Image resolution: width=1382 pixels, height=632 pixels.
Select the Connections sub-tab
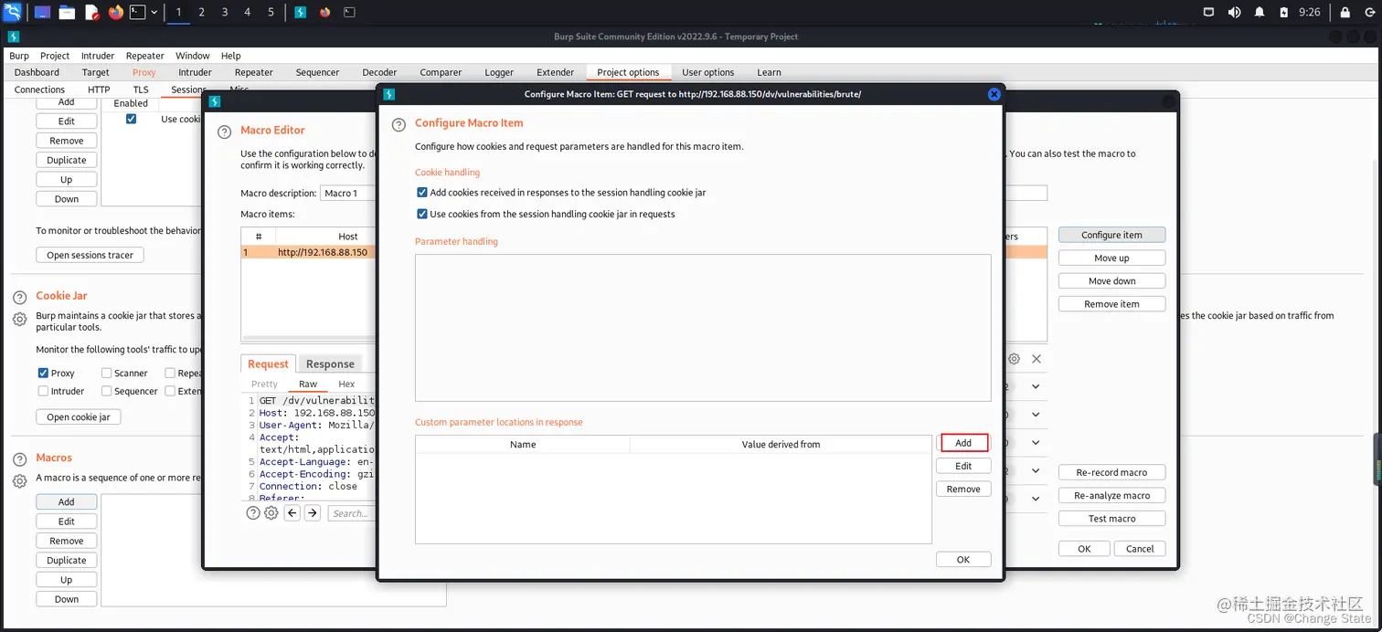click(x=39, y=90)
